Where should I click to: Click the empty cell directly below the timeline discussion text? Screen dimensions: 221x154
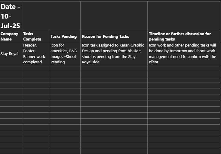click(184, 68)
